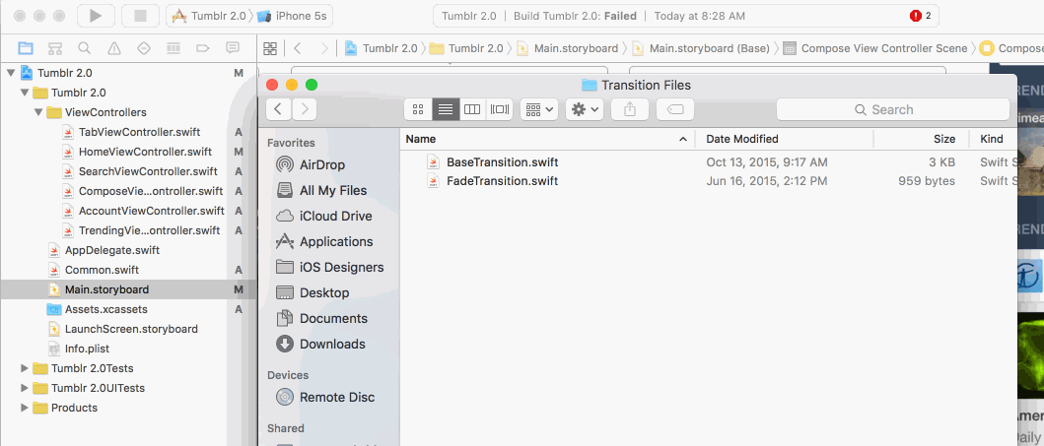Click Main.storyboard in the jump bar
This screenshot has width=1044, height=446.
(567, 48)
